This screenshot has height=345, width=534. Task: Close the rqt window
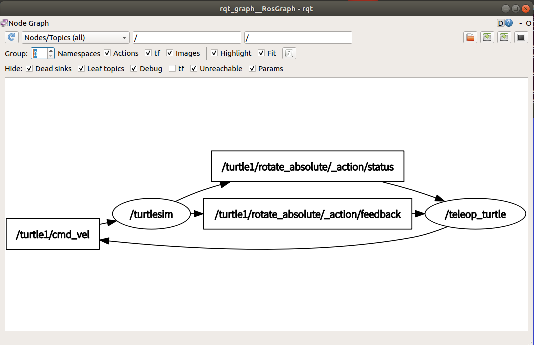(526, 9)
